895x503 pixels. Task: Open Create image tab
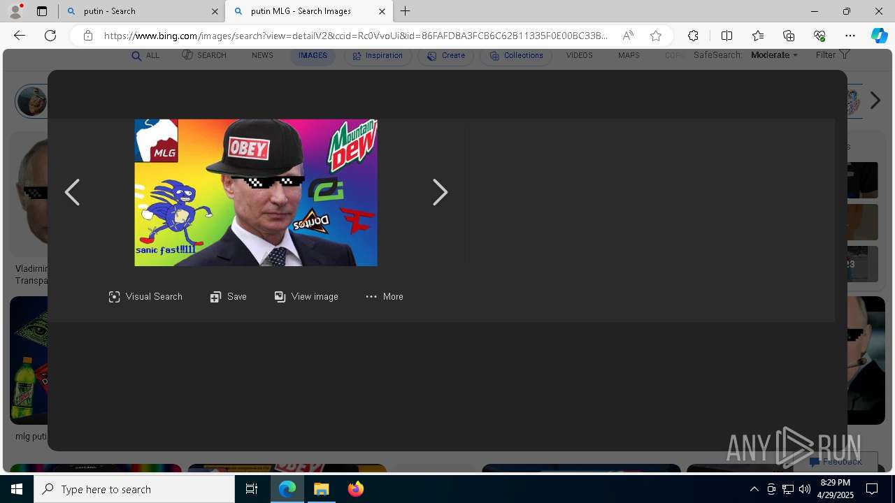tap(446, 55)
